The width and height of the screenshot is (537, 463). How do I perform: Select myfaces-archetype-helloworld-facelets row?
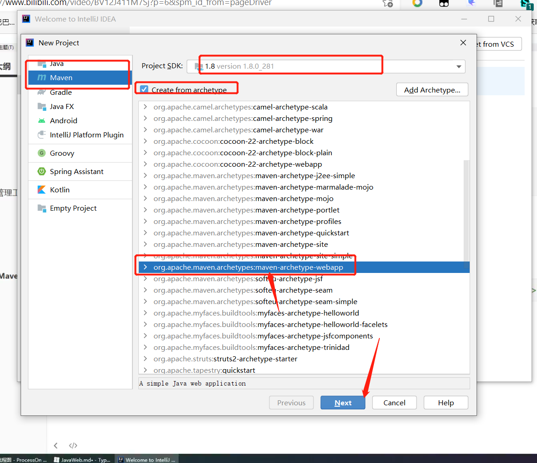point(304,324)
